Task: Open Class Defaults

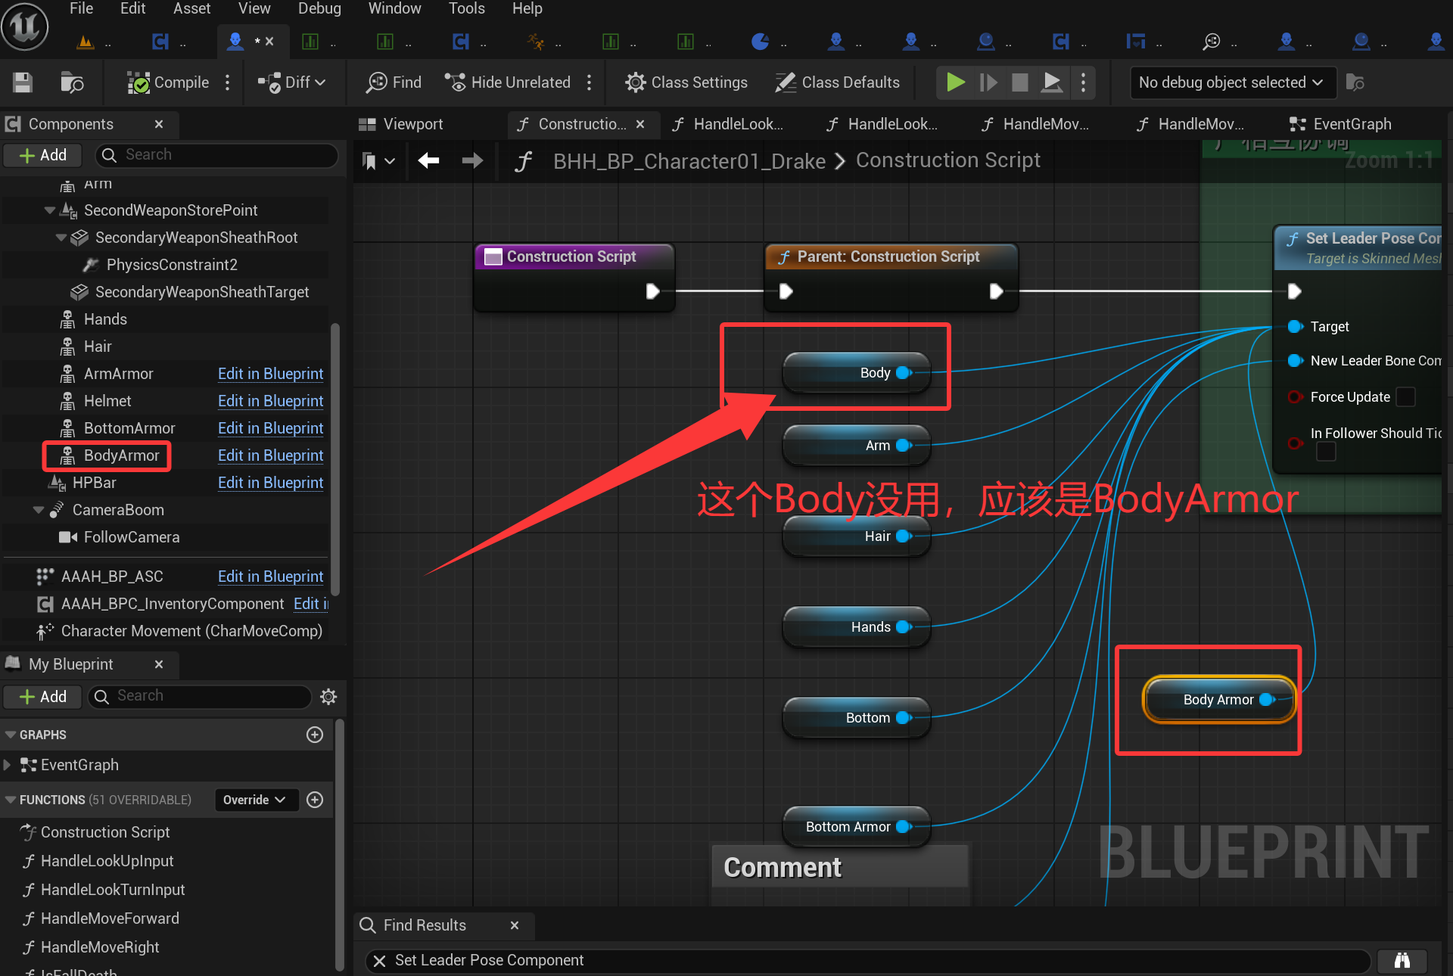Action: point(838,82)
